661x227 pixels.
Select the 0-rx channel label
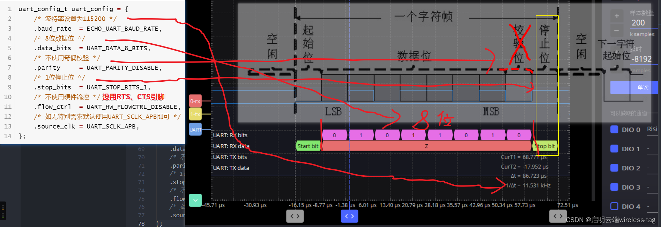(195, 101)
